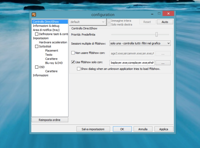
Task: Click the ffdshow icon in title bar
Action: coord(34,14)
